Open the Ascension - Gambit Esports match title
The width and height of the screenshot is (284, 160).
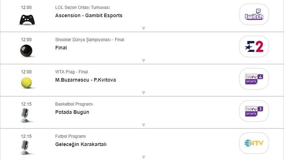coord(89,15)
